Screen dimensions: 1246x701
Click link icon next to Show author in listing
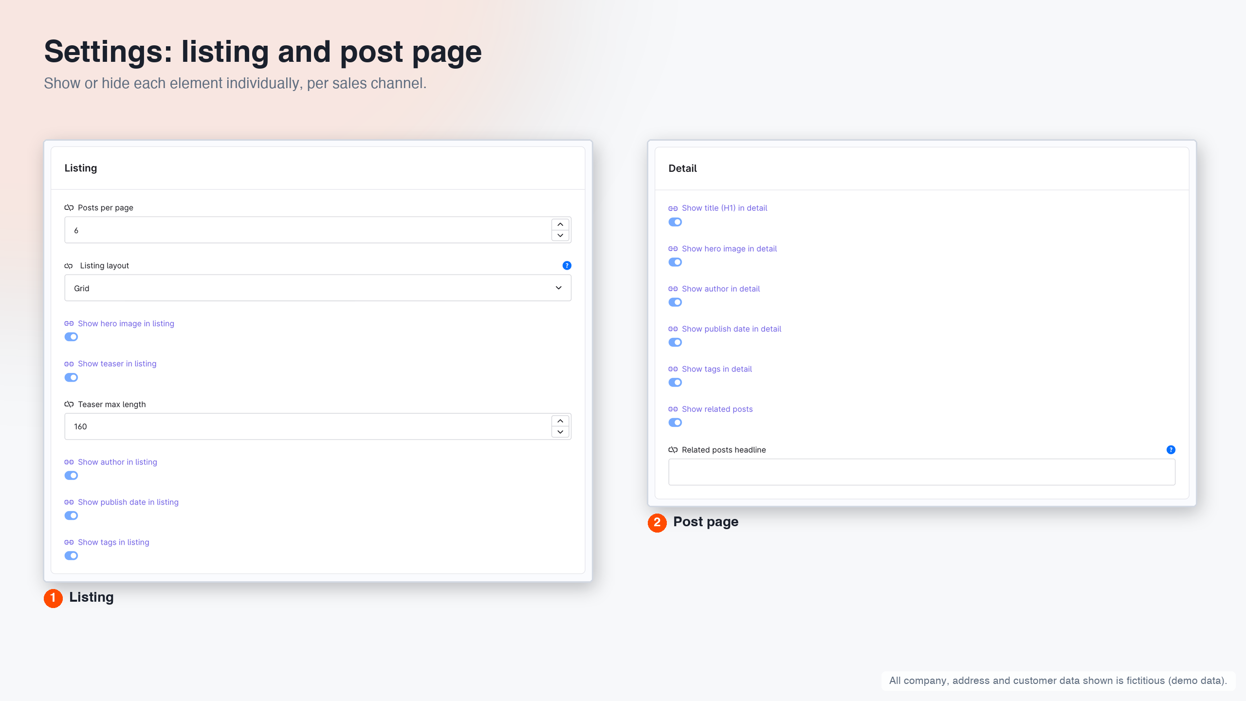point(69,462)
